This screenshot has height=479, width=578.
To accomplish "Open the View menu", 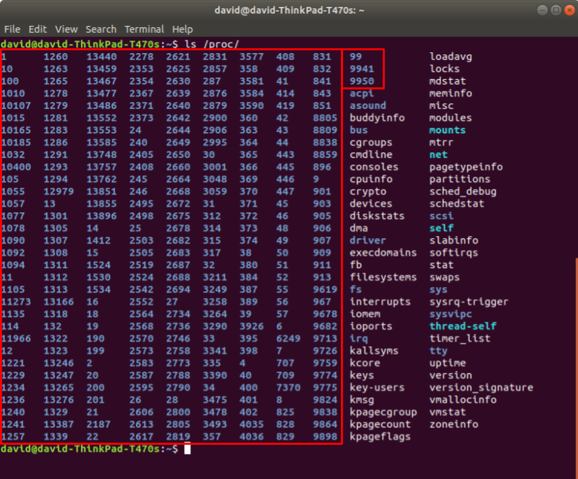I will pos(66,29).
